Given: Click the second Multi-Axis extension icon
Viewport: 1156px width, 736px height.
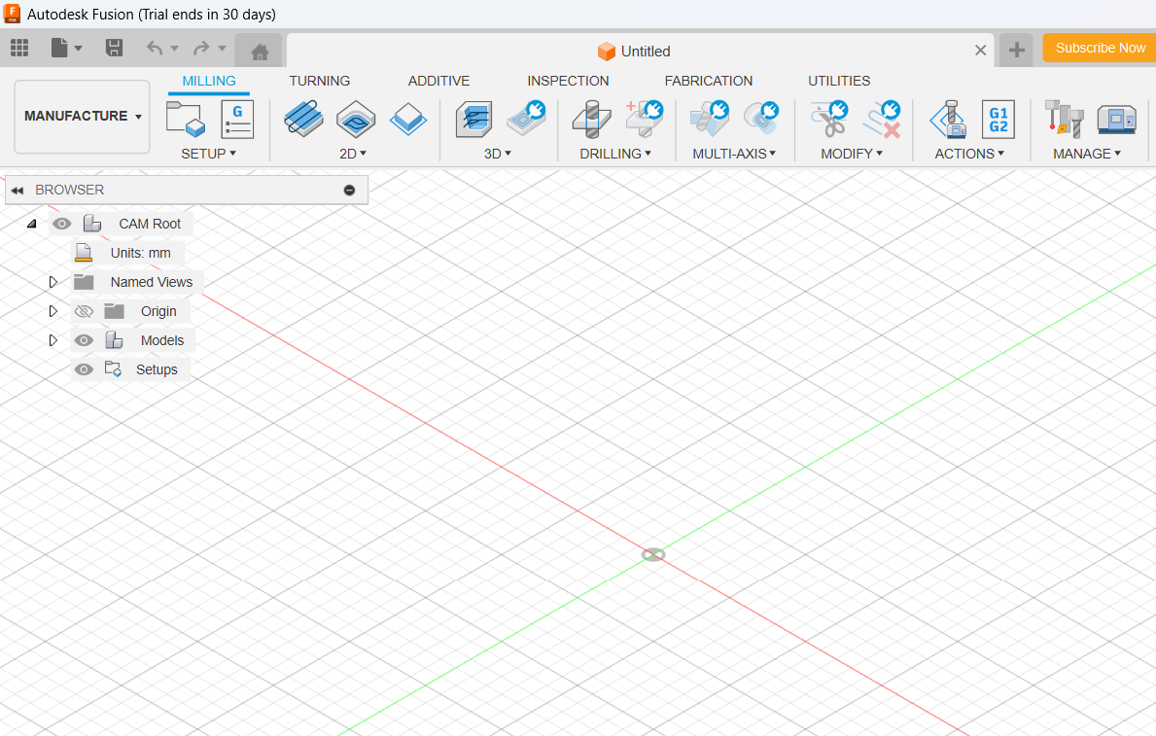Looking at the screenshot, I should tap(761, 119).
